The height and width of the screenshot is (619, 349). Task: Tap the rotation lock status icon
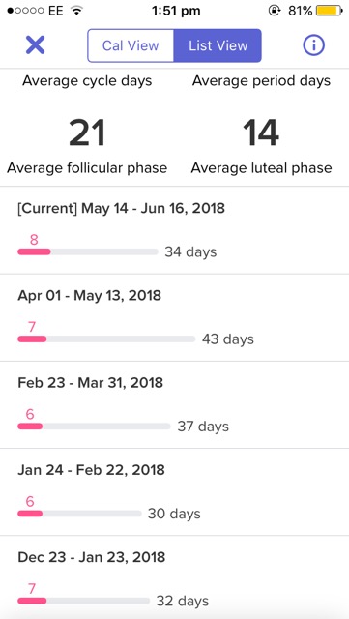point(274,11)
